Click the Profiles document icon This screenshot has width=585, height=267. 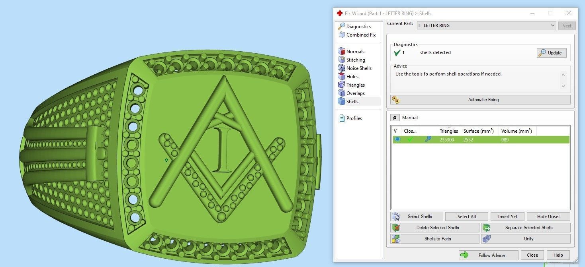(x=342, y=118)
